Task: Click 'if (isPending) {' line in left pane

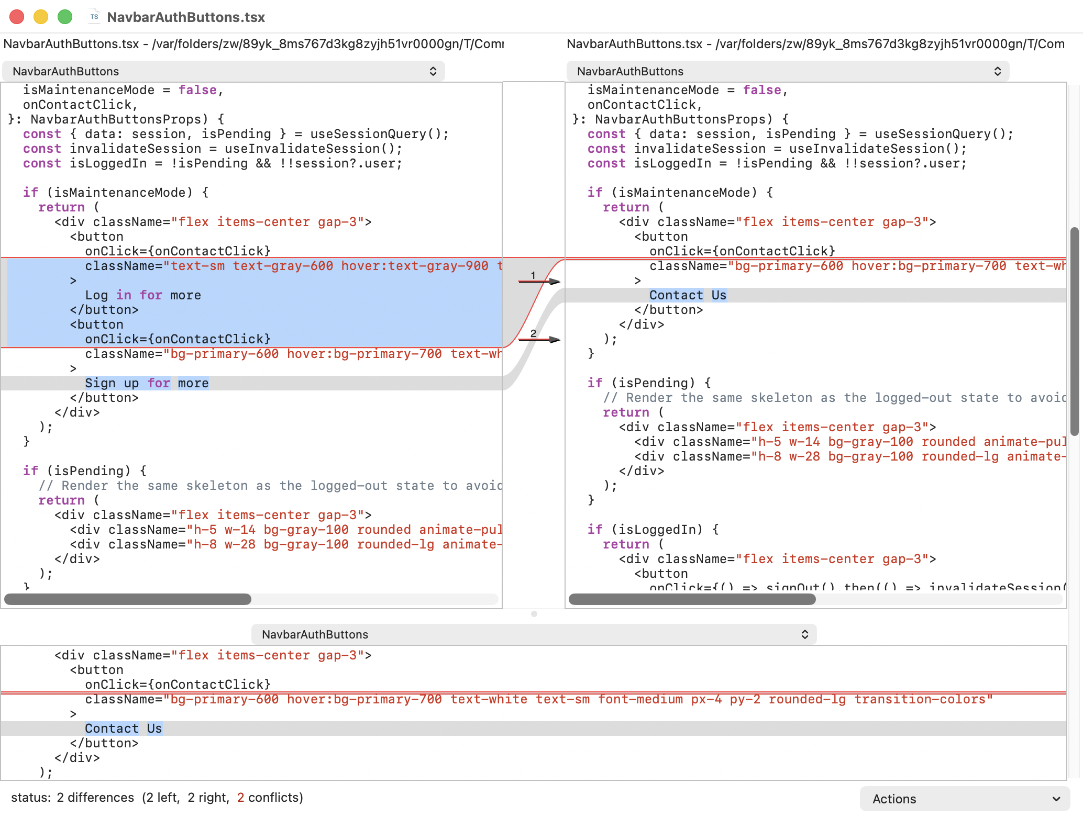Action: pos(84,471)
